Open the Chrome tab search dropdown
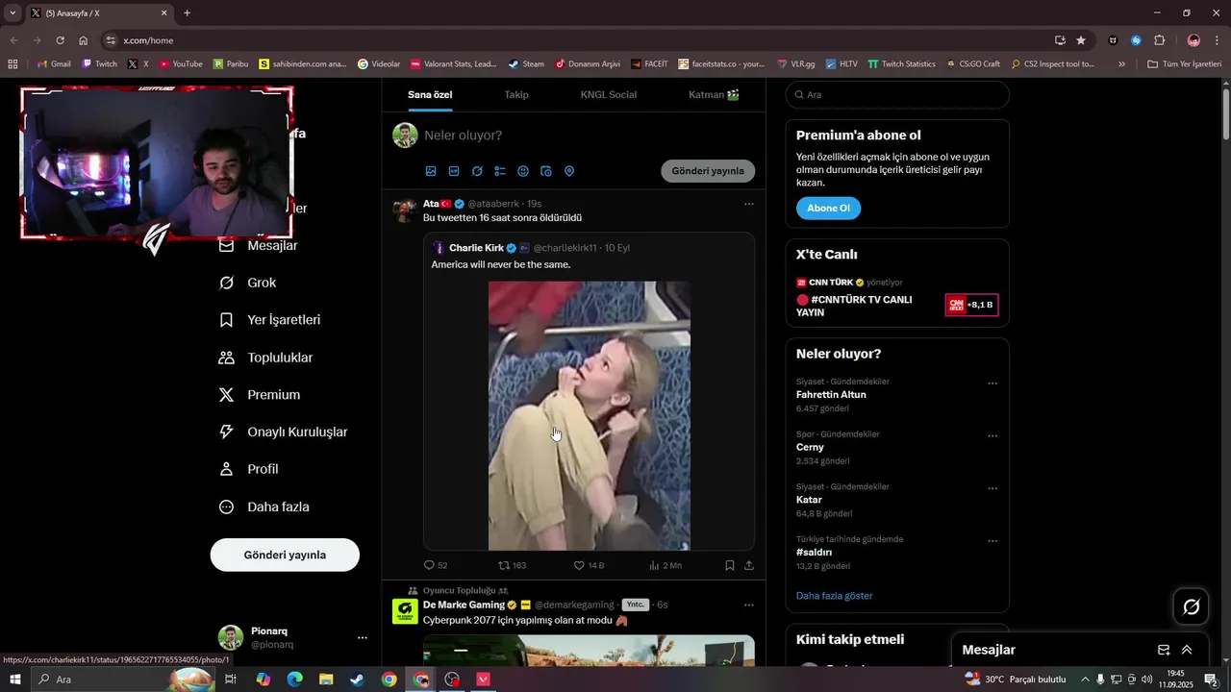This screenshot has height=692, width=1231. (x=13, y=13)
